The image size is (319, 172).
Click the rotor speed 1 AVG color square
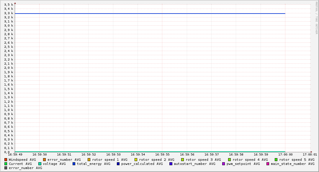point(89,160)
